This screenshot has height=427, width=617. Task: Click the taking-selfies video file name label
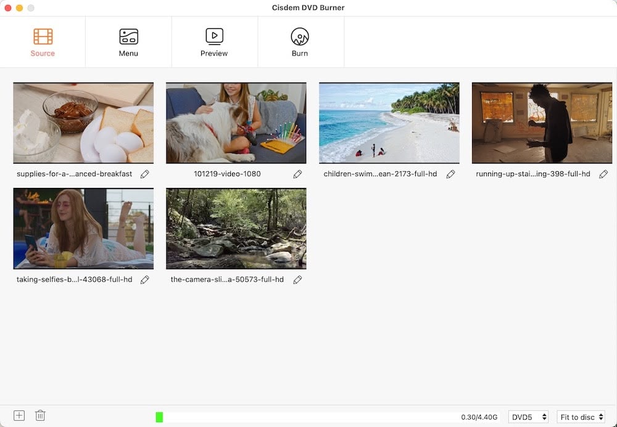(x=75, y=280)
